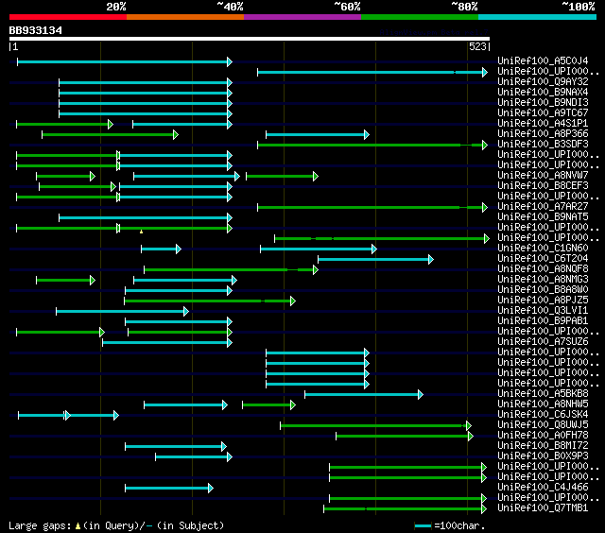
Task: Select the UniRef100_A7SUZ6 label
Action: click(x=543, y=342)
